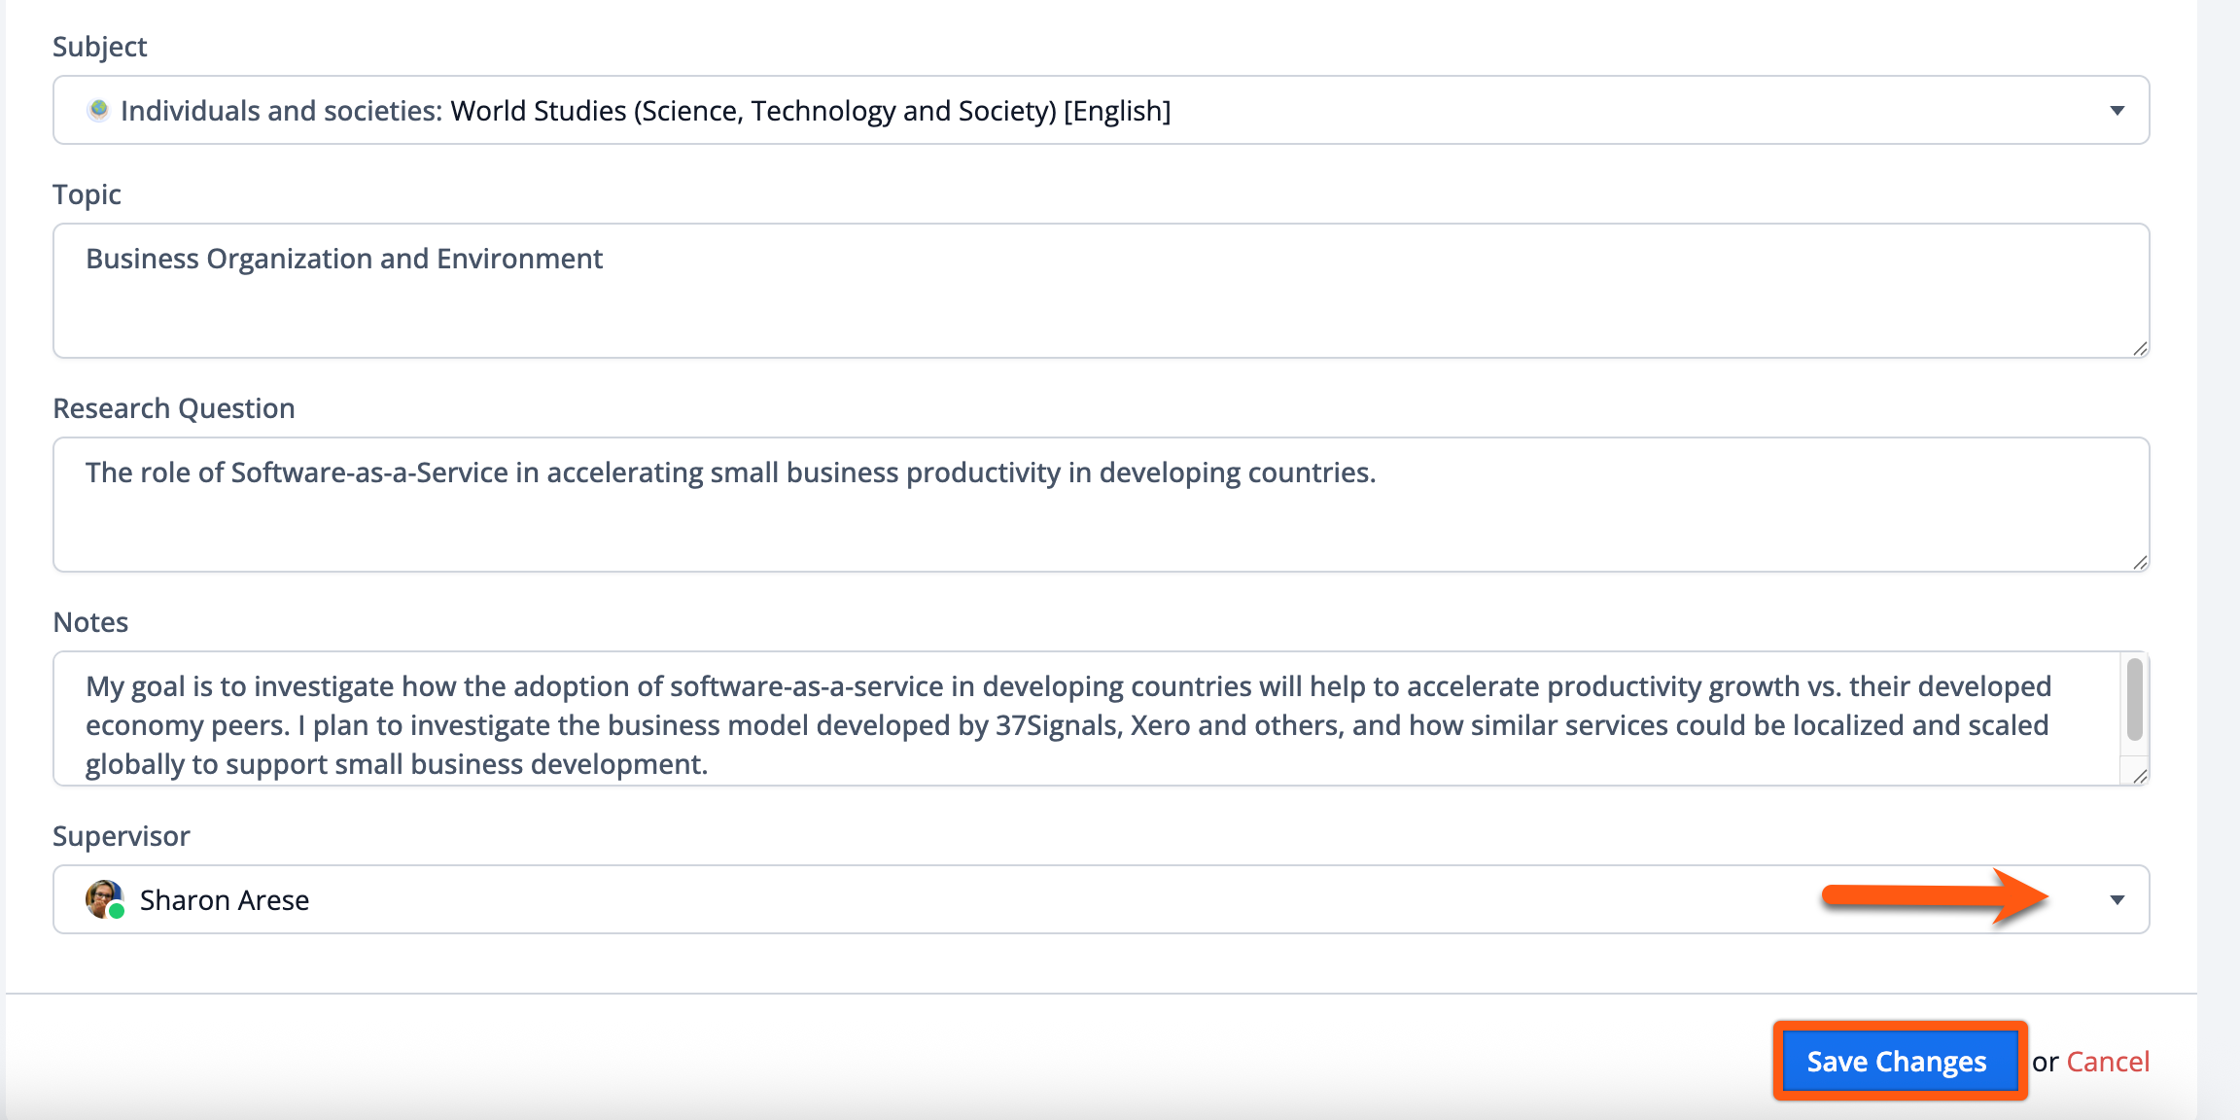Image resolution: width=2240 pixels, height=1120 pixels.
Task: Click the Supervisor field label
Action: [122, 836]
